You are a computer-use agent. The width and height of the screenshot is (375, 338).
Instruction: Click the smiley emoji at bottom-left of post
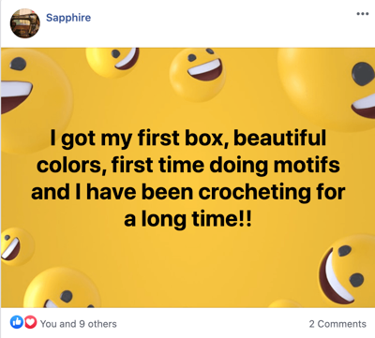63,288
